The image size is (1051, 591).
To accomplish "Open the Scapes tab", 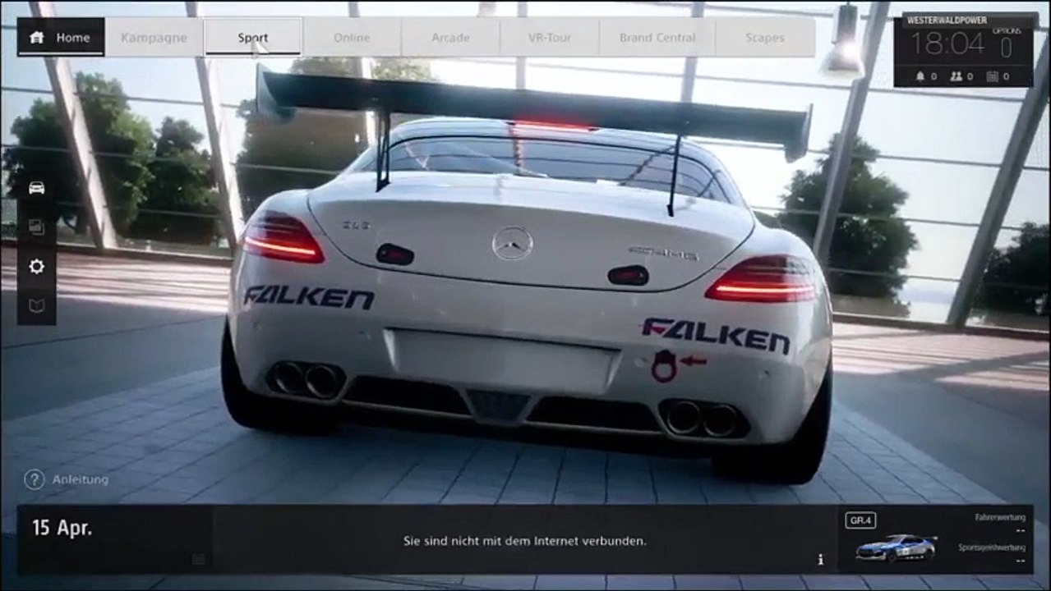I will pos(765,38).
